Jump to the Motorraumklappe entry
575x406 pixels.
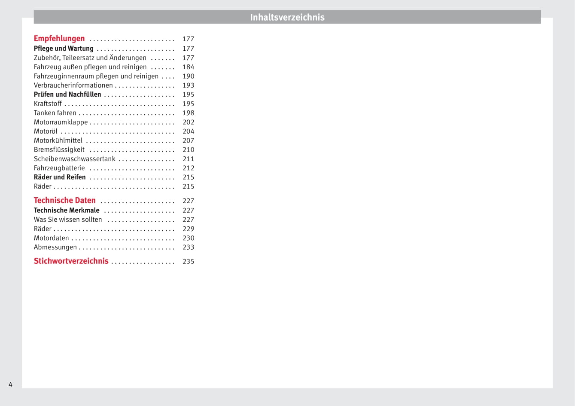[x=61, y=122]
